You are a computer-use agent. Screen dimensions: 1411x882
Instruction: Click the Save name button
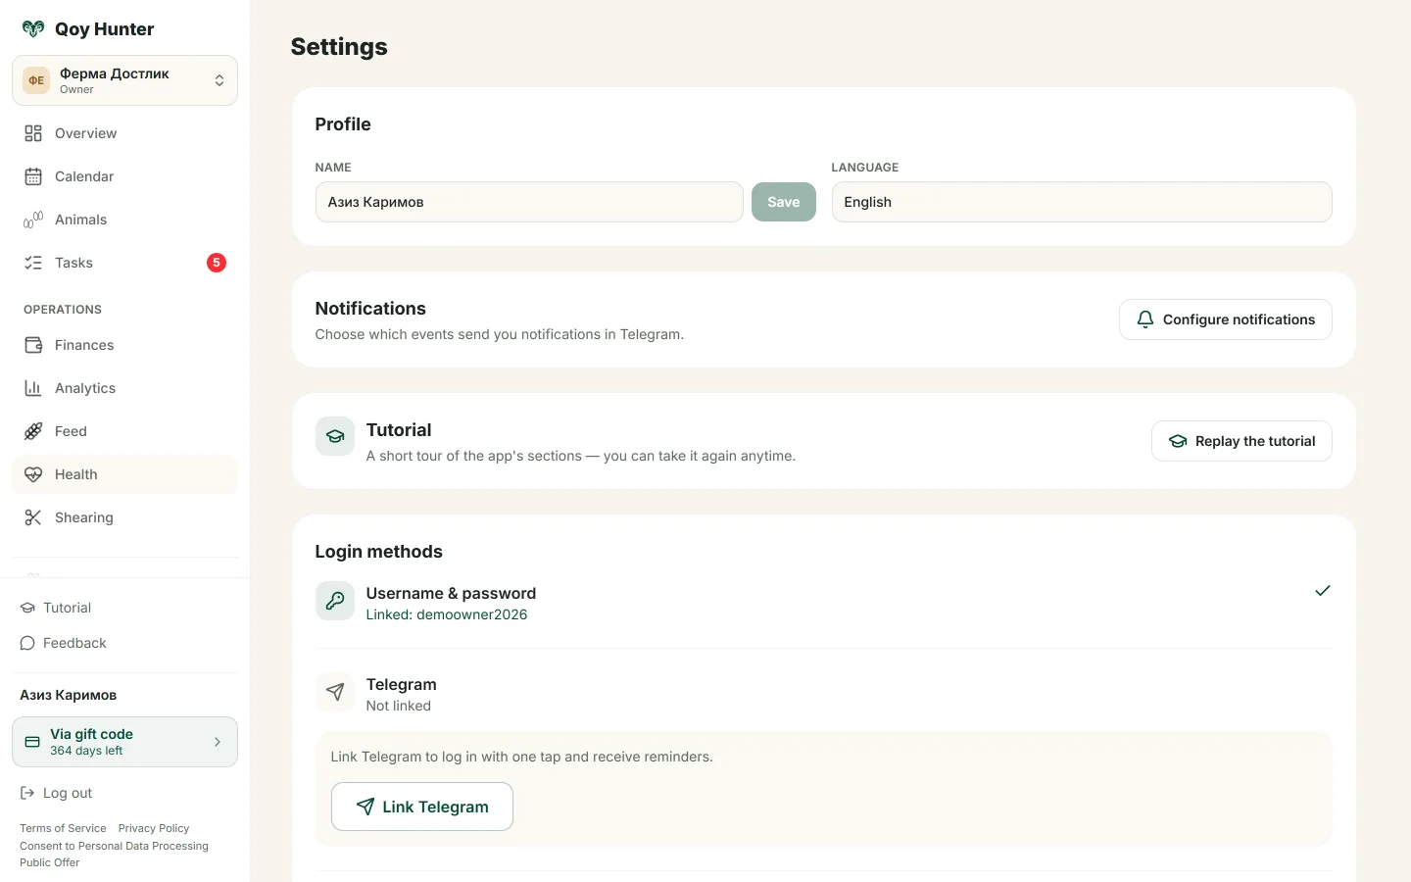tap(783, 202)
